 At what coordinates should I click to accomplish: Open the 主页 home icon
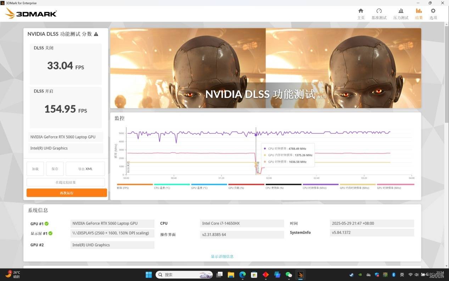(361, 11)
